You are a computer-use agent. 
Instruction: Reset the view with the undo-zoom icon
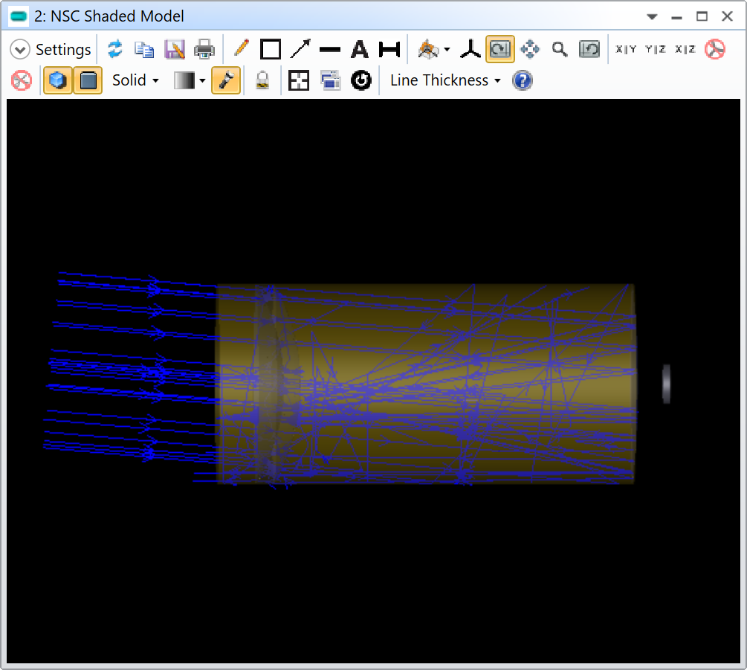(x=589, y=50)
